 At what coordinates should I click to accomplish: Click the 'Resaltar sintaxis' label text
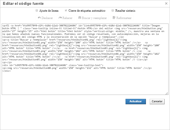(x=125, y=10)
